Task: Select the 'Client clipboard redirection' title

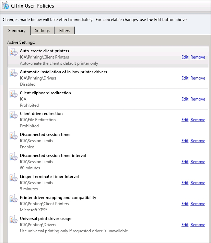Action: click(x=45, y=93)
